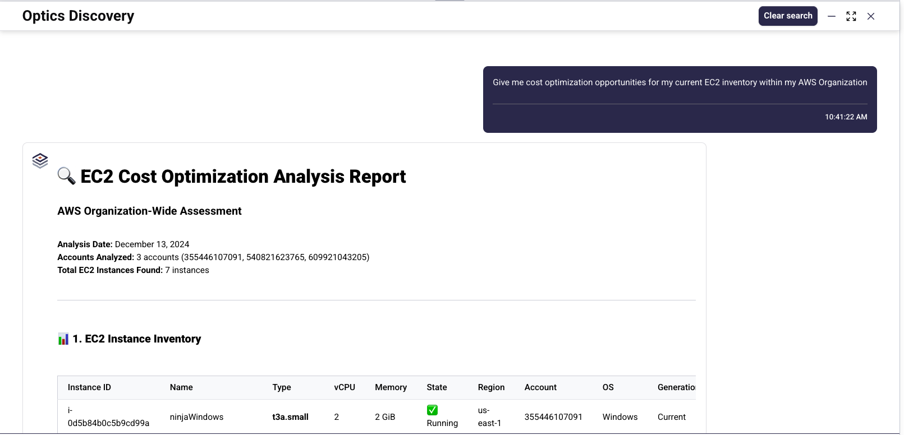Select the Name column header
Viewport: 904px width, 435px height.
click(181, 387)
